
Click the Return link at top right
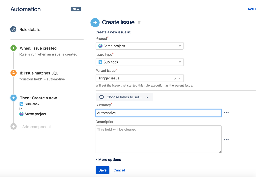(x=252, y=9)
